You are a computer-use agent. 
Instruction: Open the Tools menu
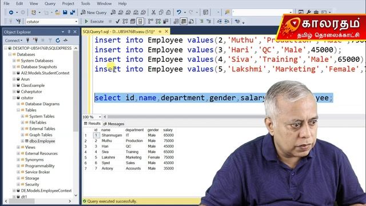[x=85, y=3]
